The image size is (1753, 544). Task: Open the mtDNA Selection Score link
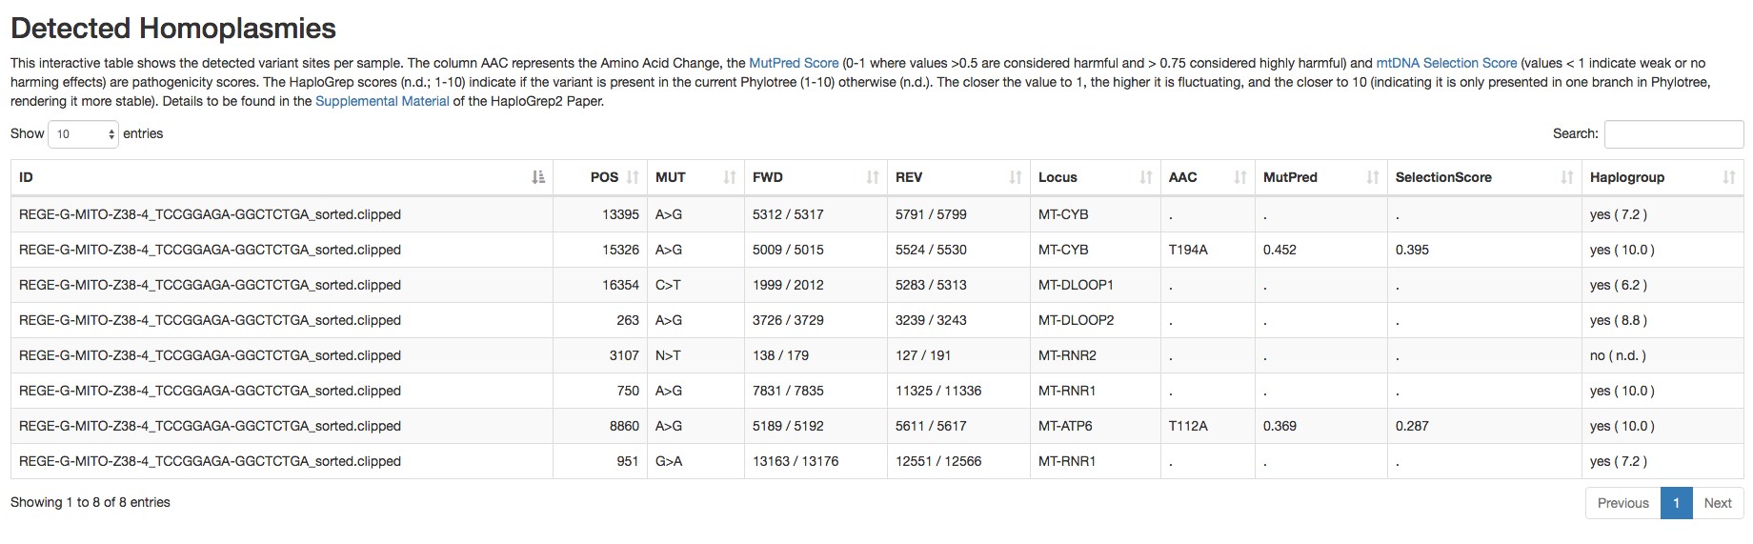1446,63
